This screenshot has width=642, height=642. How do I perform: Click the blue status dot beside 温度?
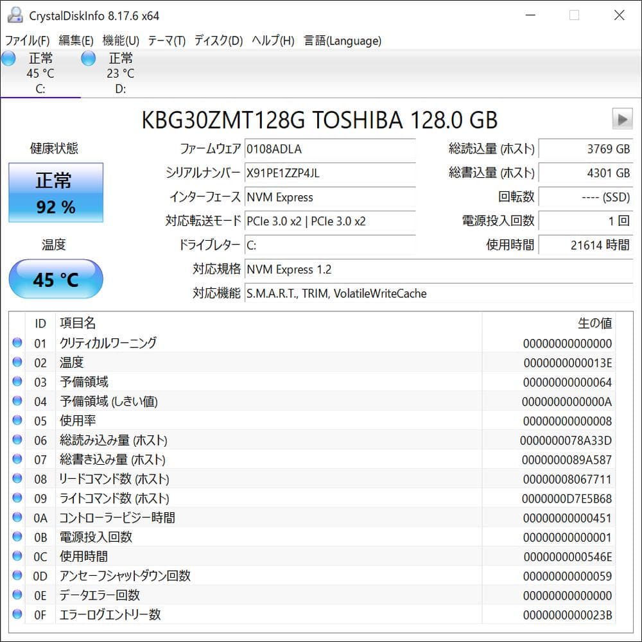(17, 362)
